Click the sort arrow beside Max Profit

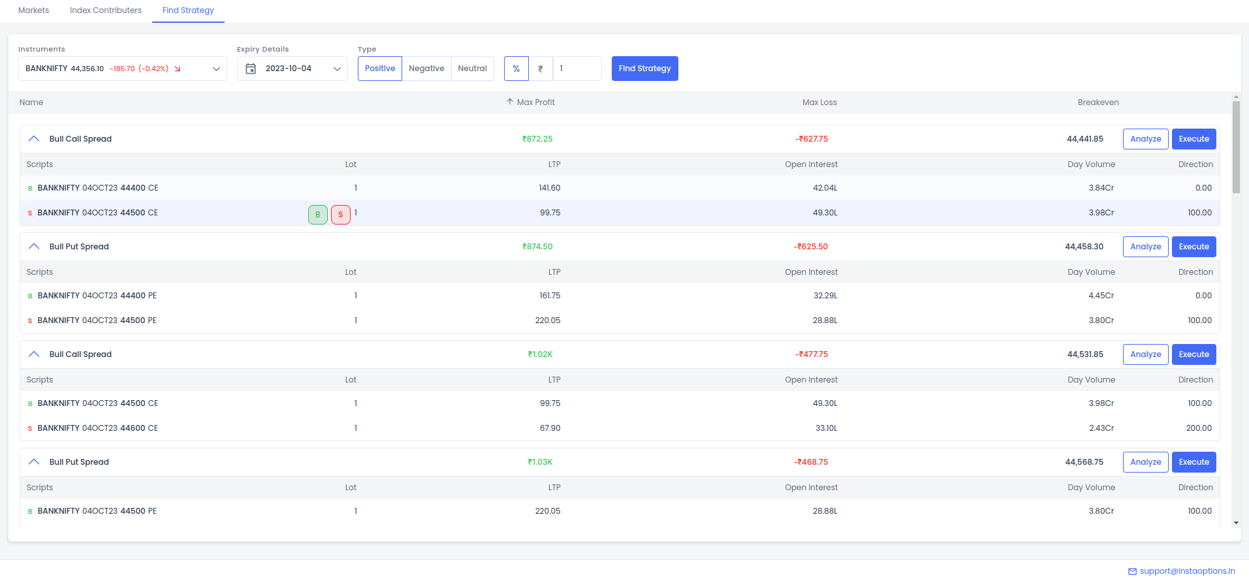coord(510,102)
